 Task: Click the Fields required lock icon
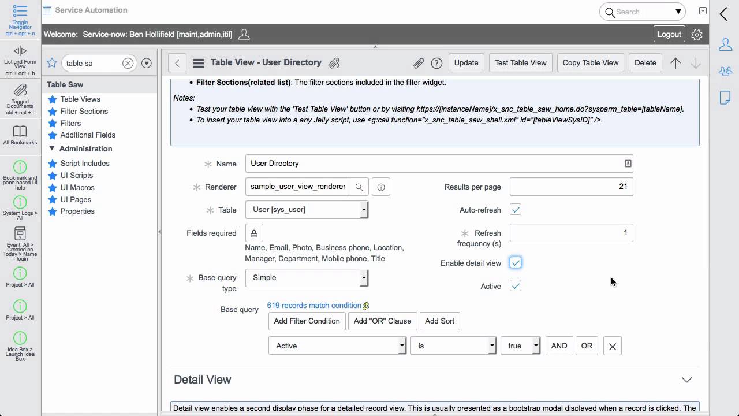254,233
